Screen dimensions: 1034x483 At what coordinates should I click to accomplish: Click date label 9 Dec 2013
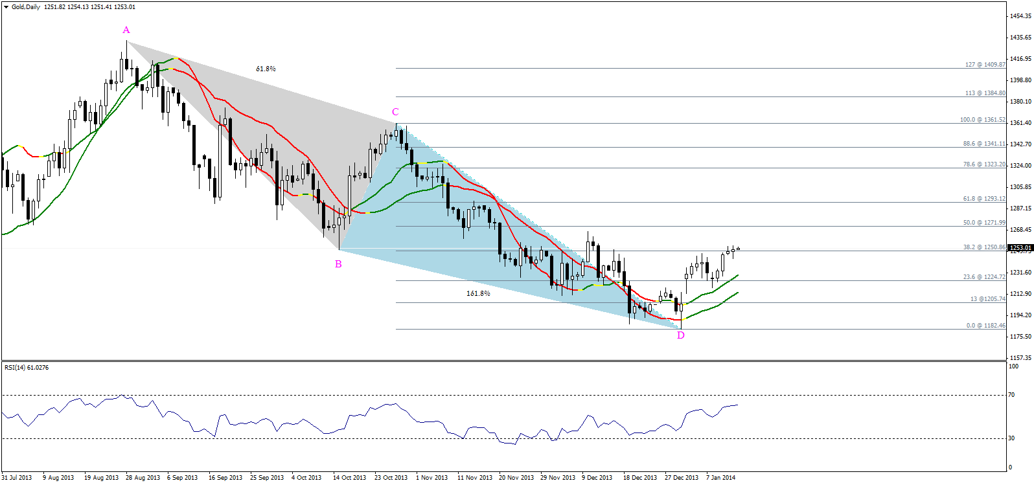click(597, 478)
